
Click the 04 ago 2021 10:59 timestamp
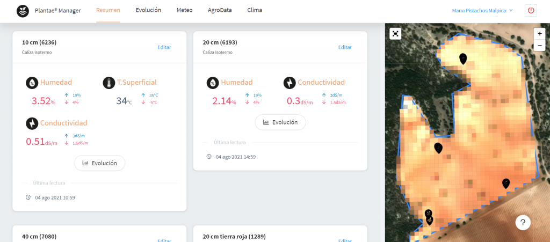[55, 197]
